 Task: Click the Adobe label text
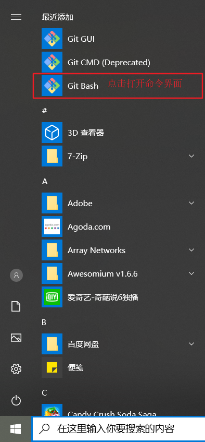click(80, 203)
